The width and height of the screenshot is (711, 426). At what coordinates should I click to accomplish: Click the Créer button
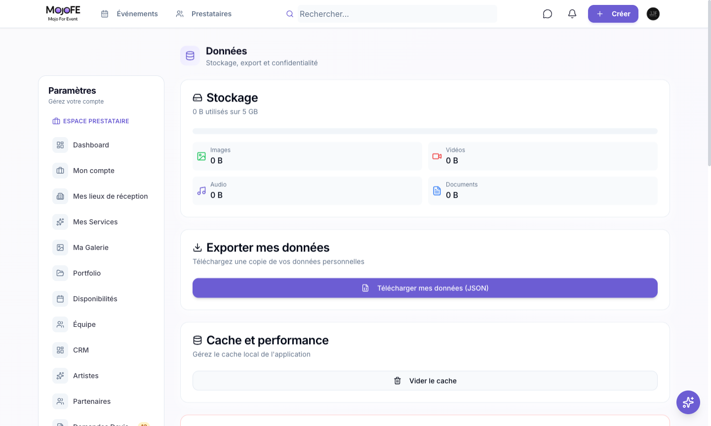(x=613, y=14)
